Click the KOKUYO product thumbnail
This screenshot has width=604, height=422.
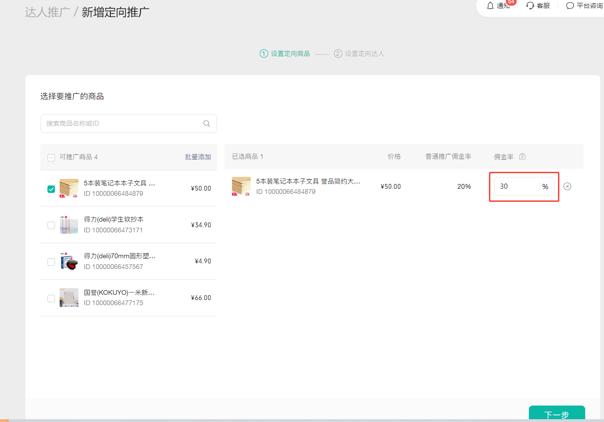click(x=69, y=298)
